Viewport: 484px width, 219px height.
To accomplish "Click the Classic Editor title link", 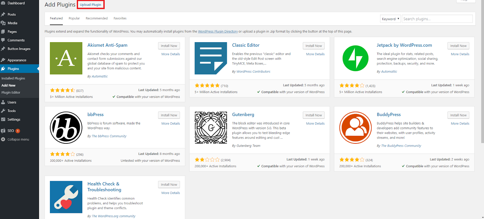I will tap(246, 45).
